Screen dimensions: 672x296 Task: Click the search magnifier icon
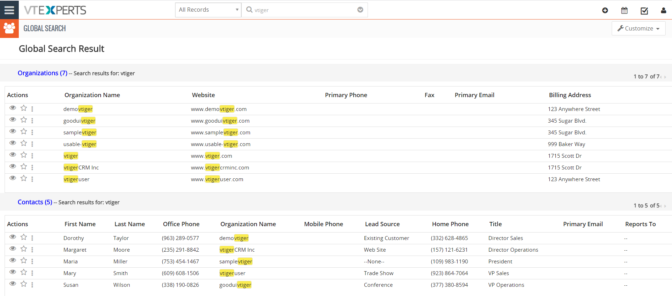pyautogui.click(x=250, y=10)
